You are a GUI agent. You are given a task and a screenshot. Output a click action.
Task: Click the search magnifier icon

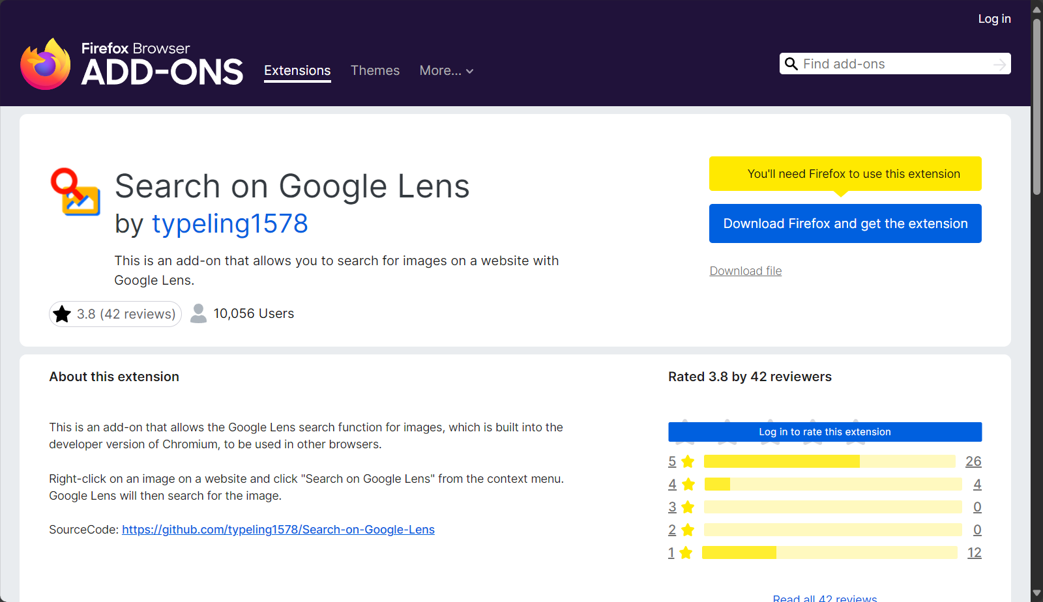pos(791,64)
